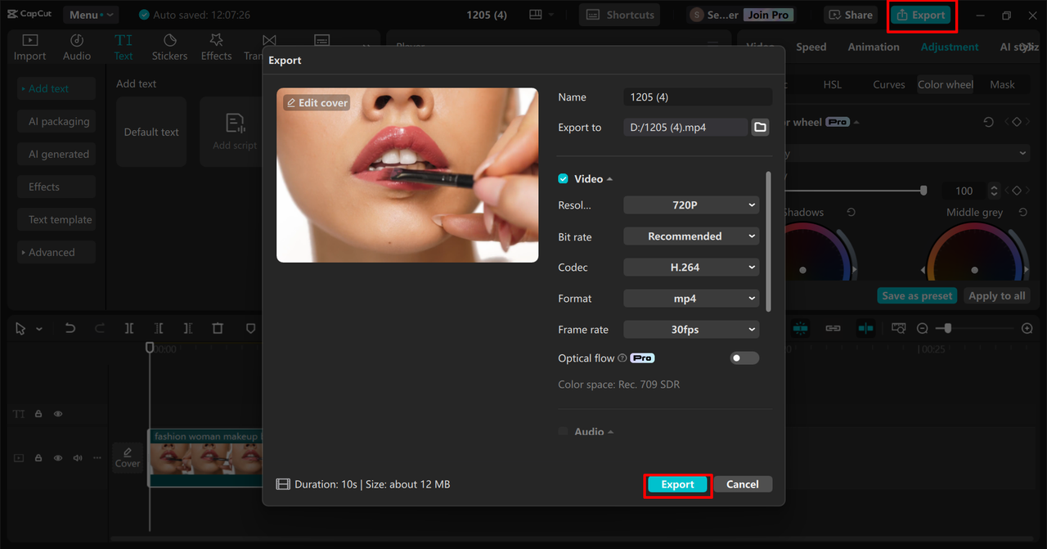Click the Share button
This screenshot has height=549, width=1047.
click(852, 15)
